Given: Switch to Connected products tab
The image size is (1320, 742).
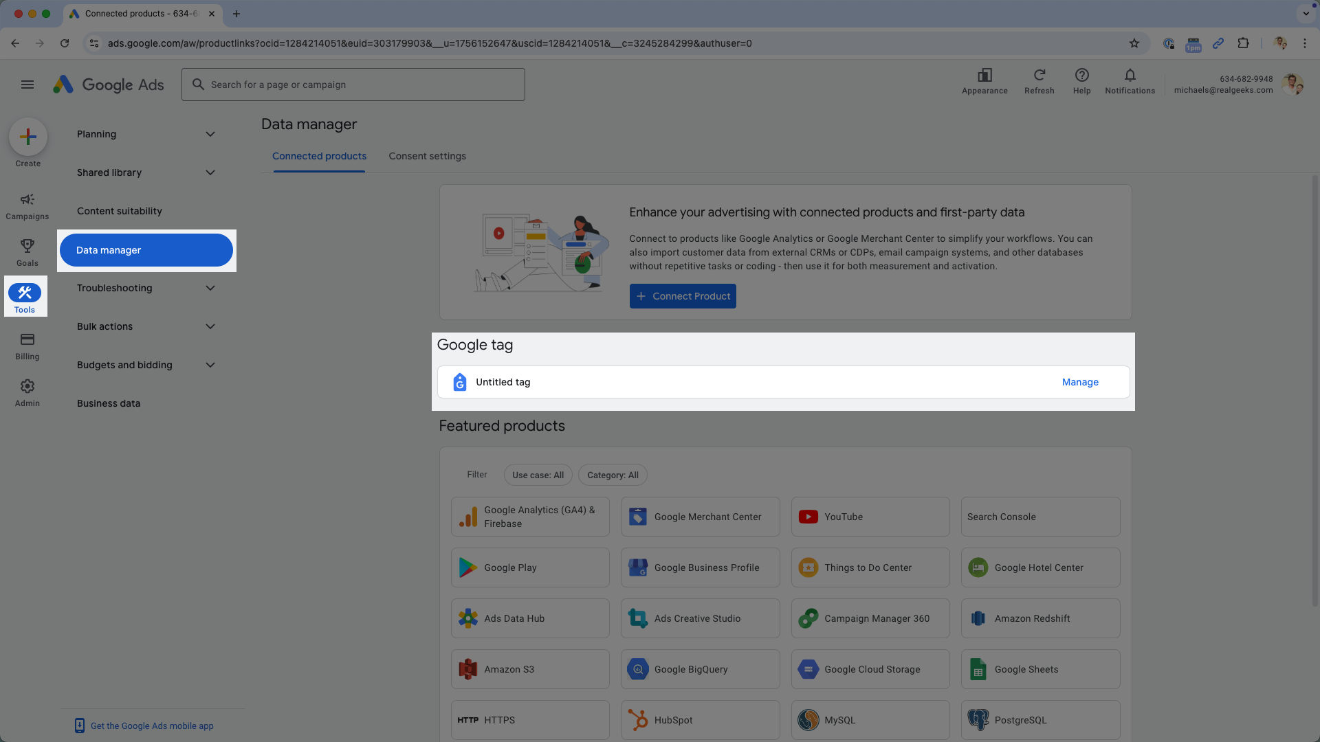Looking at the screenshot, I should click(x=319, y=156).
